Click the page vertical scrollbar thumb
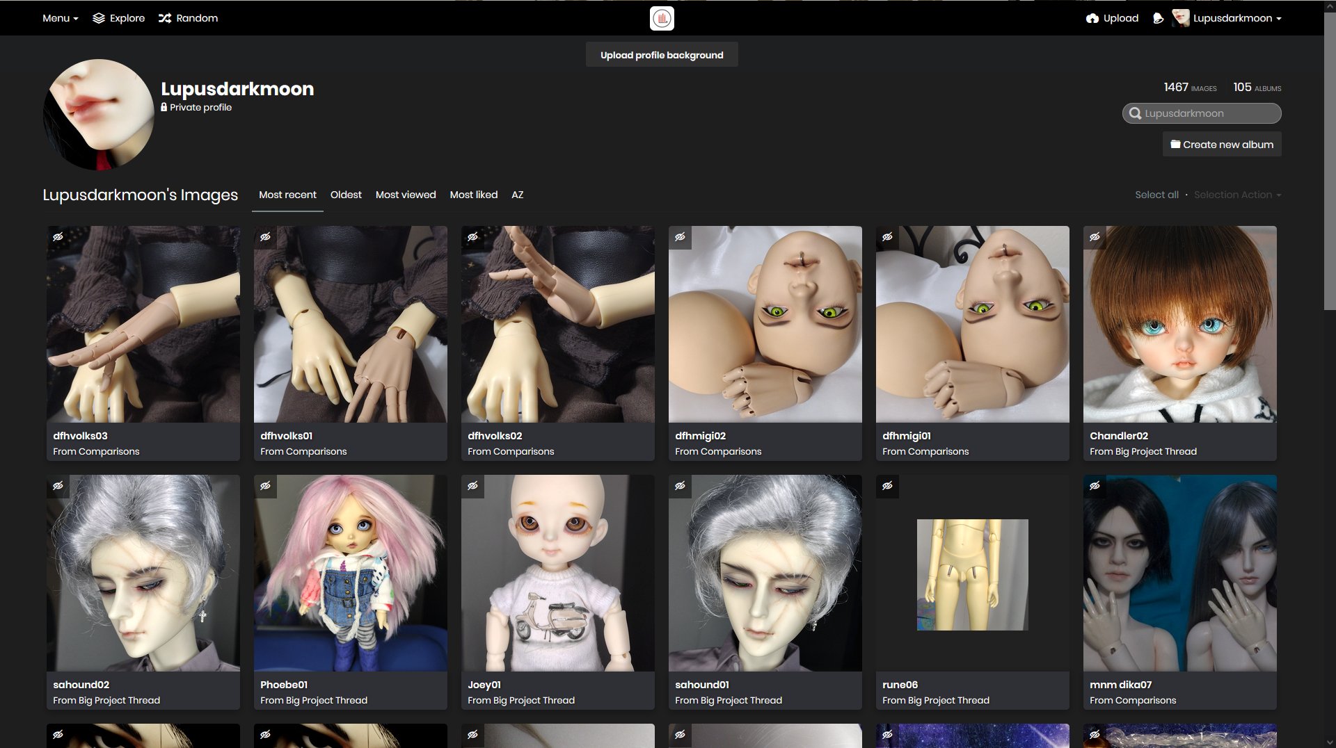Image resolution: width=1336 pixels, height=748 pixels. (1330, 160)
